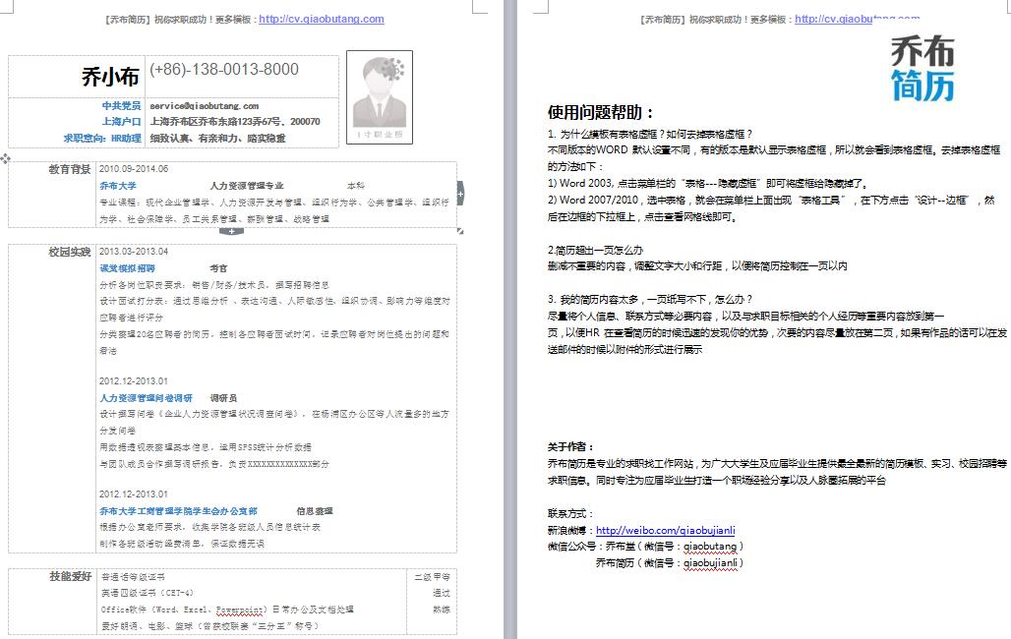This screenshot has height=639, width=1011.
Task: Click the name 乔小布 in the header
Action: [109, 77]
